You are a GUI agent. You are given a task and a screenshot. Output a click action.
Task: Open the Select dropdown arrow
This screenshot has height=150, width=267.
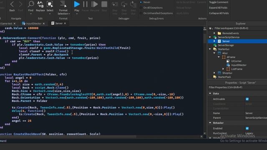(50, 14)
